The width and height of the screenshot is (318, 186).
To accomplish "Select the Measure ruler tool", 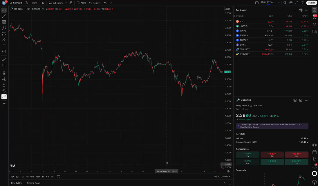I will pyautogui.click(x=4, y=59).
